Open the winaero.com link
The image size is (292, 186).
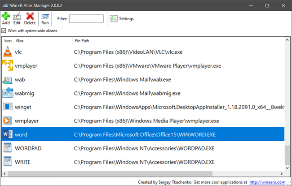point(267,182)
